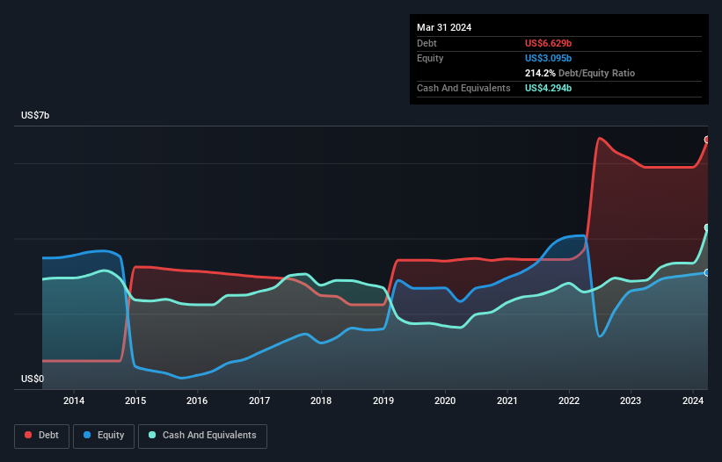Toggle the Cash And Equivalents legend button
Image resolution: width=722 pixels, height=462 pixels.
click(202, 436)
